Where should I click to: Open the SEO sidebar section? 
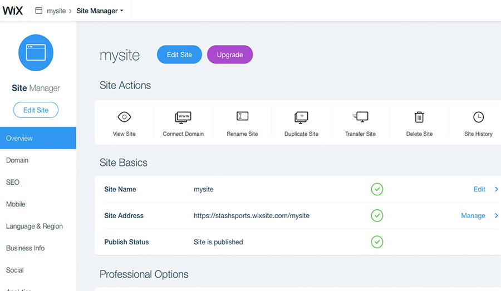tap(13, 182)
